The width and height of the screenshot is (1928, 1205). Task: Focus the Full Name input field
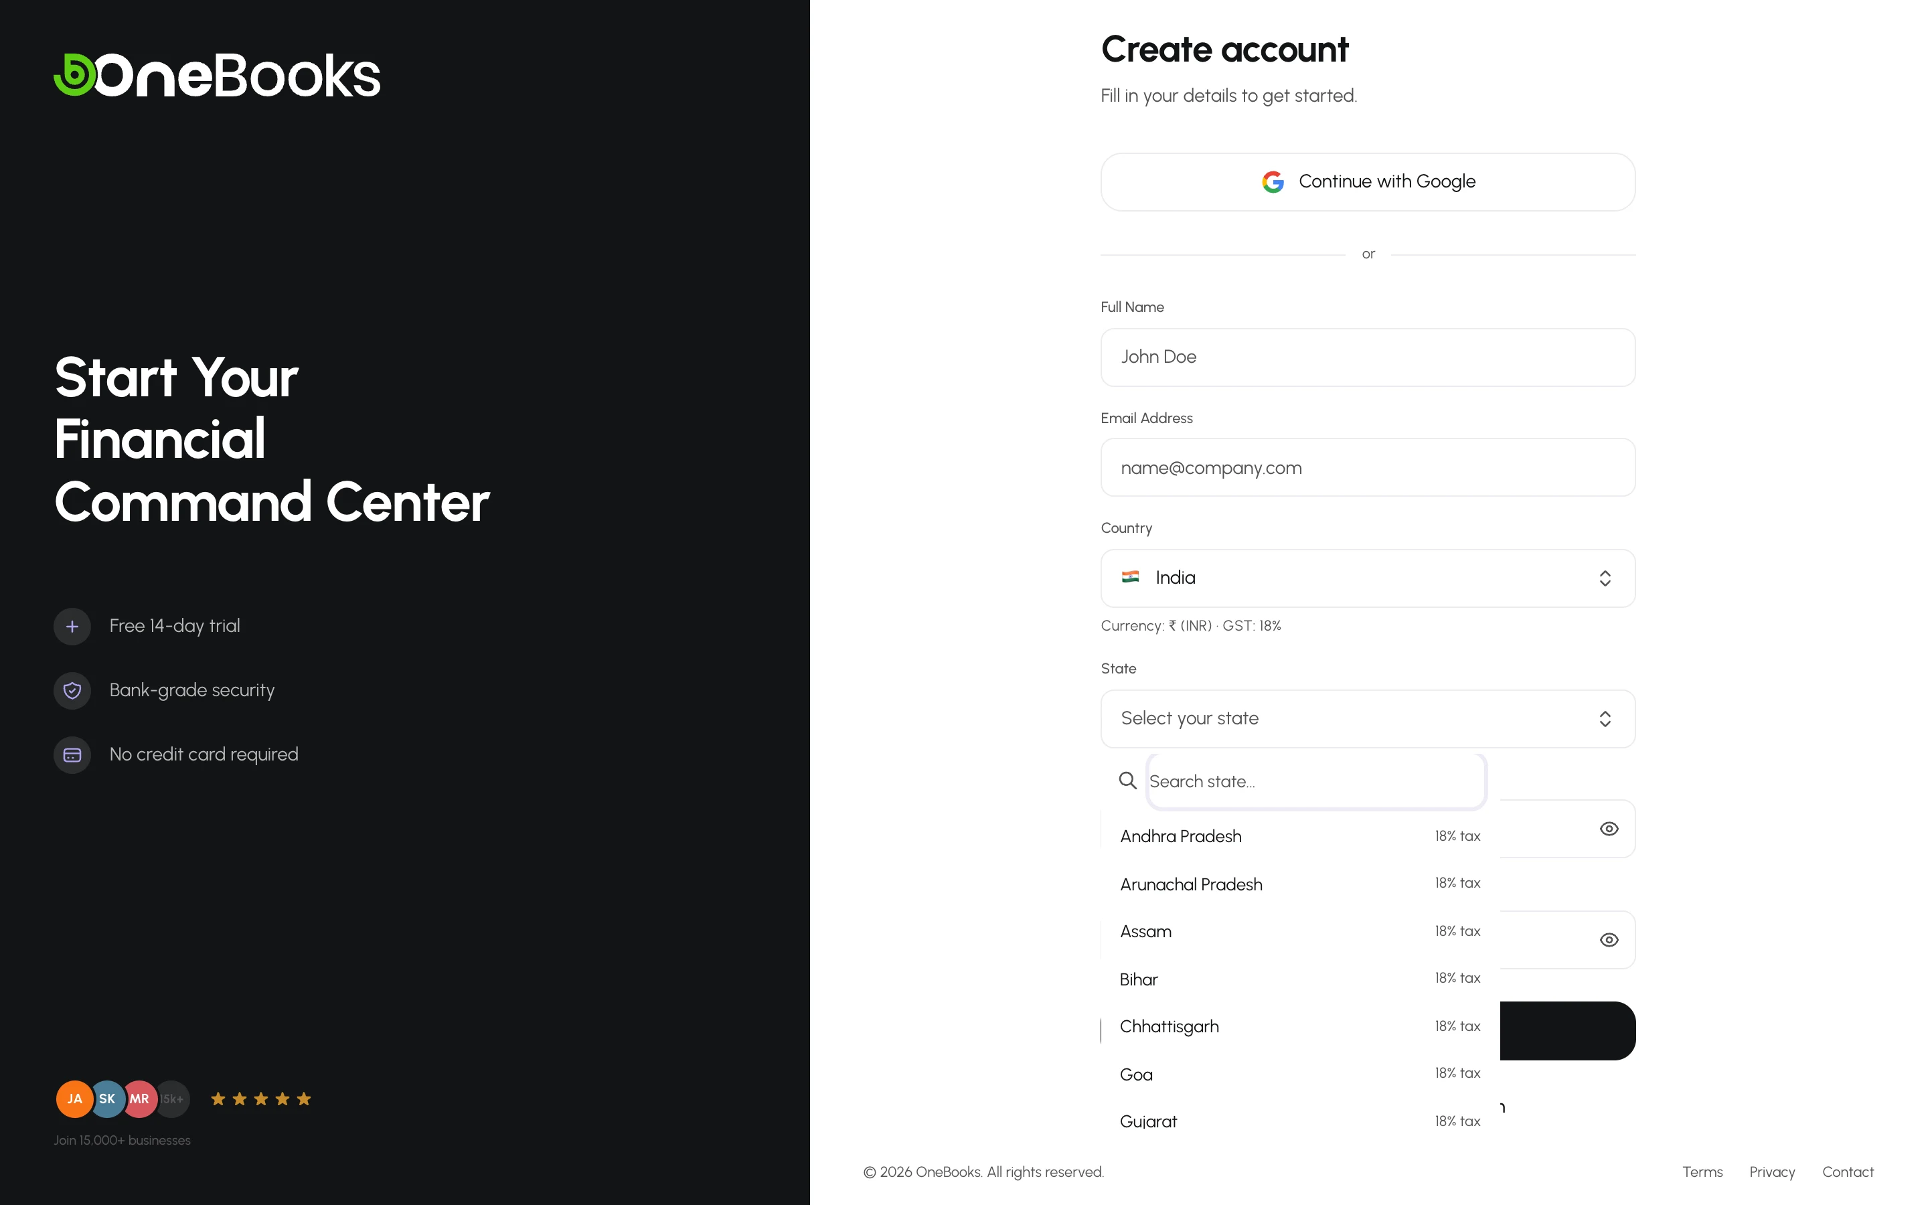click(1368, 358)
